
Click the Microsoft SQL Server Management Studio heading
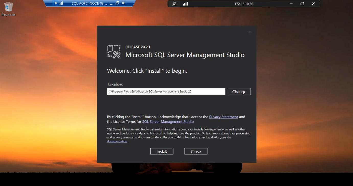tap(185, 55)
